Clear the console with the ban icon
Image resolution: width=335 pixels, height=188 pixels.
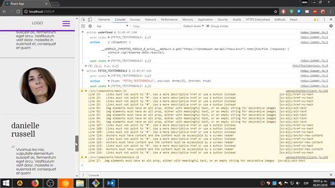90,26
